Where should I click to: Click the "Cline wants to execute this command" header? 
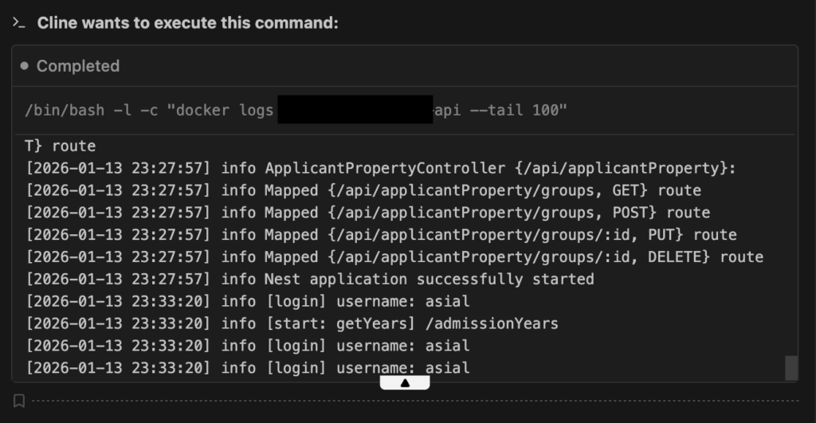point(188,23)
